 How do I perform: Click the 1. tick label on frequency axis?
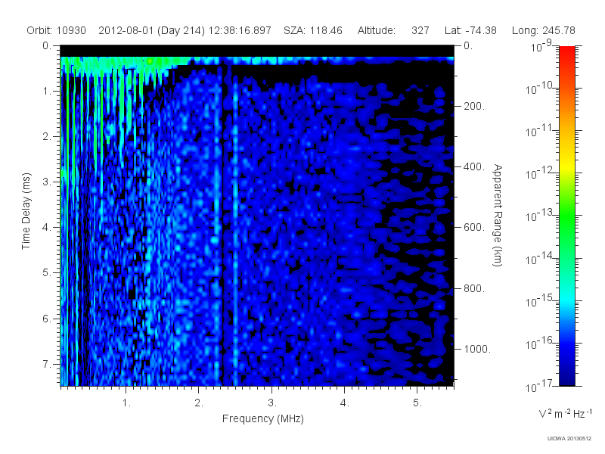126,403
